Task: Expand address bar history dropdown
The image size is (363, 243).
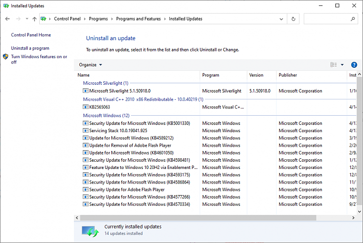Action: [x=281, y=19]
